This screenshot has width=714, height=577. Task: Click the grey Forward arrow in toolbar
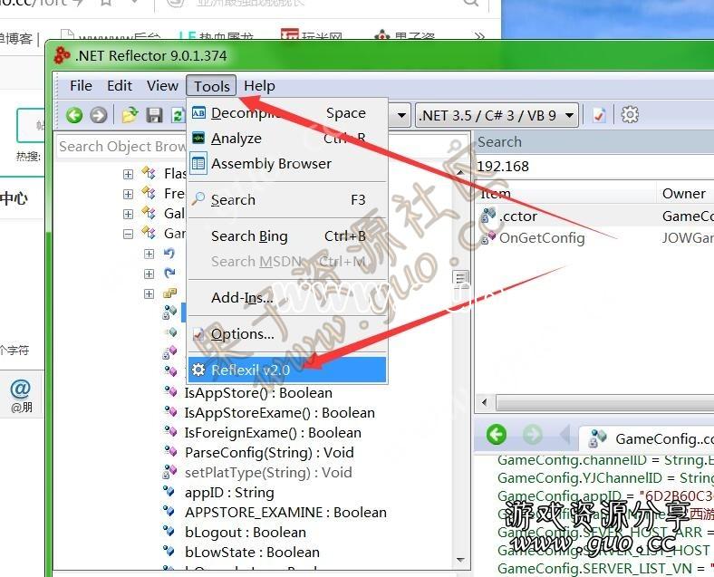[98, 115]
